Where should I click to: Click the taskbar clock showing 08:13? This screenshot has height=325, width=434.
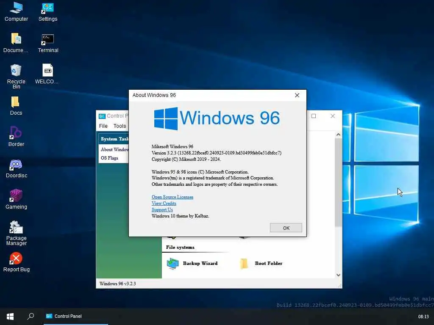(x=423, y=317)
